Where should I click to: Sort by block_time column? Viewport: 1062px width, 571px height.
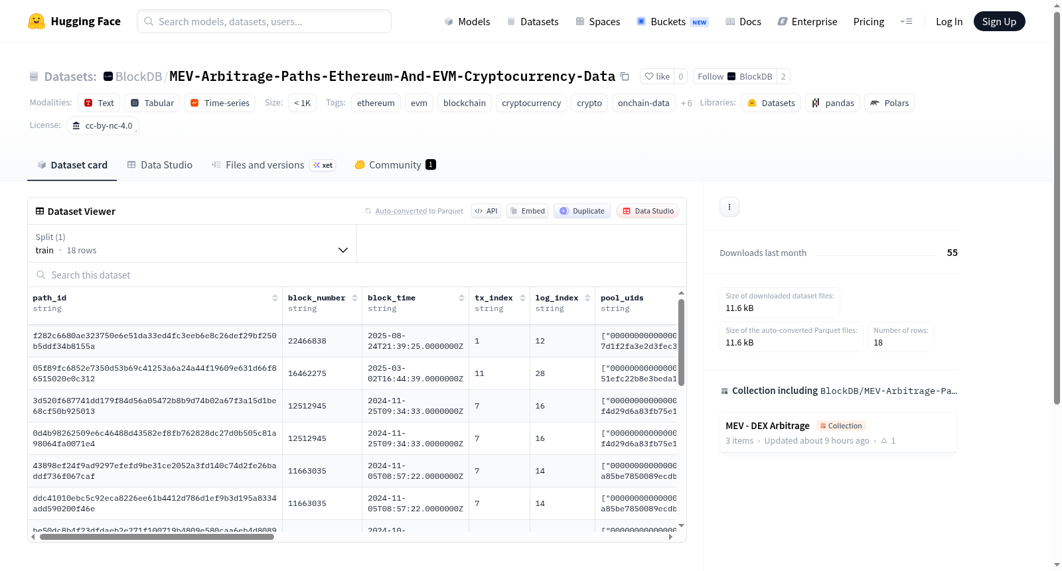(461, 298)
